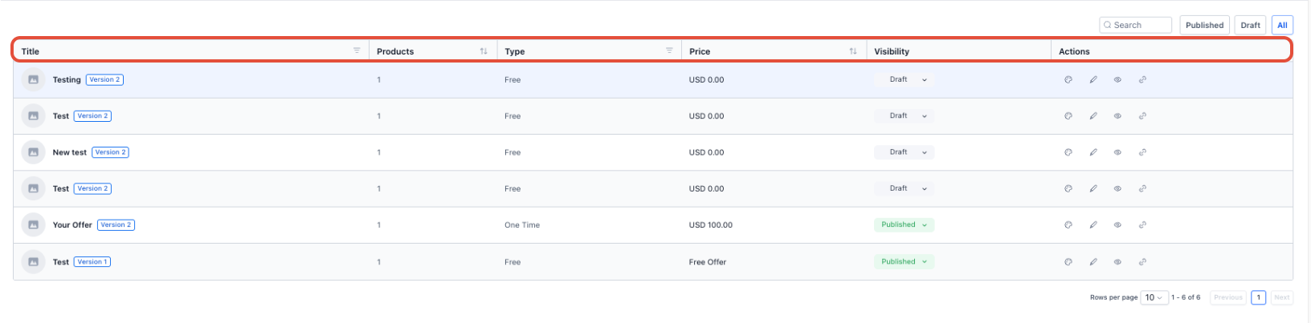This screenshot has height=323, width=1311.
Task: Open the design palette for Your Offer
Action: (1068, 225)
